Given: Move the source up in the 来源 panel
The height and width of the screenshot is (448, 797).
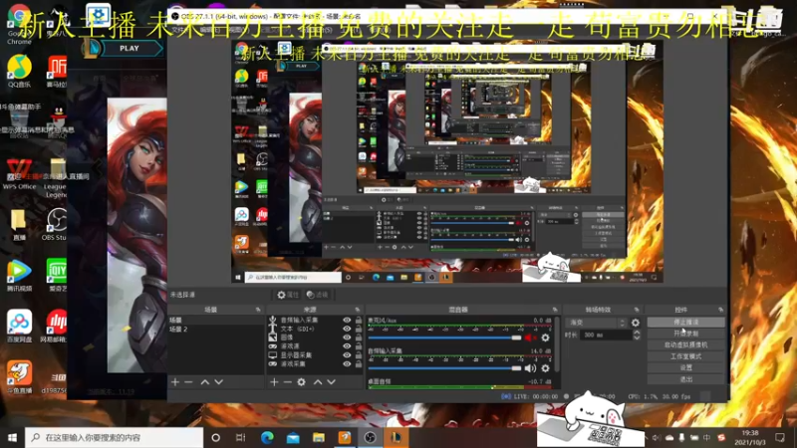Looking at the screenshot, I should click(x=318, y=381).
